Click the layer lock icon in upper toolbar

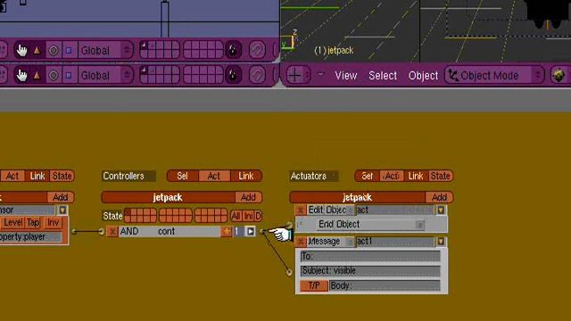coord(233,50)
